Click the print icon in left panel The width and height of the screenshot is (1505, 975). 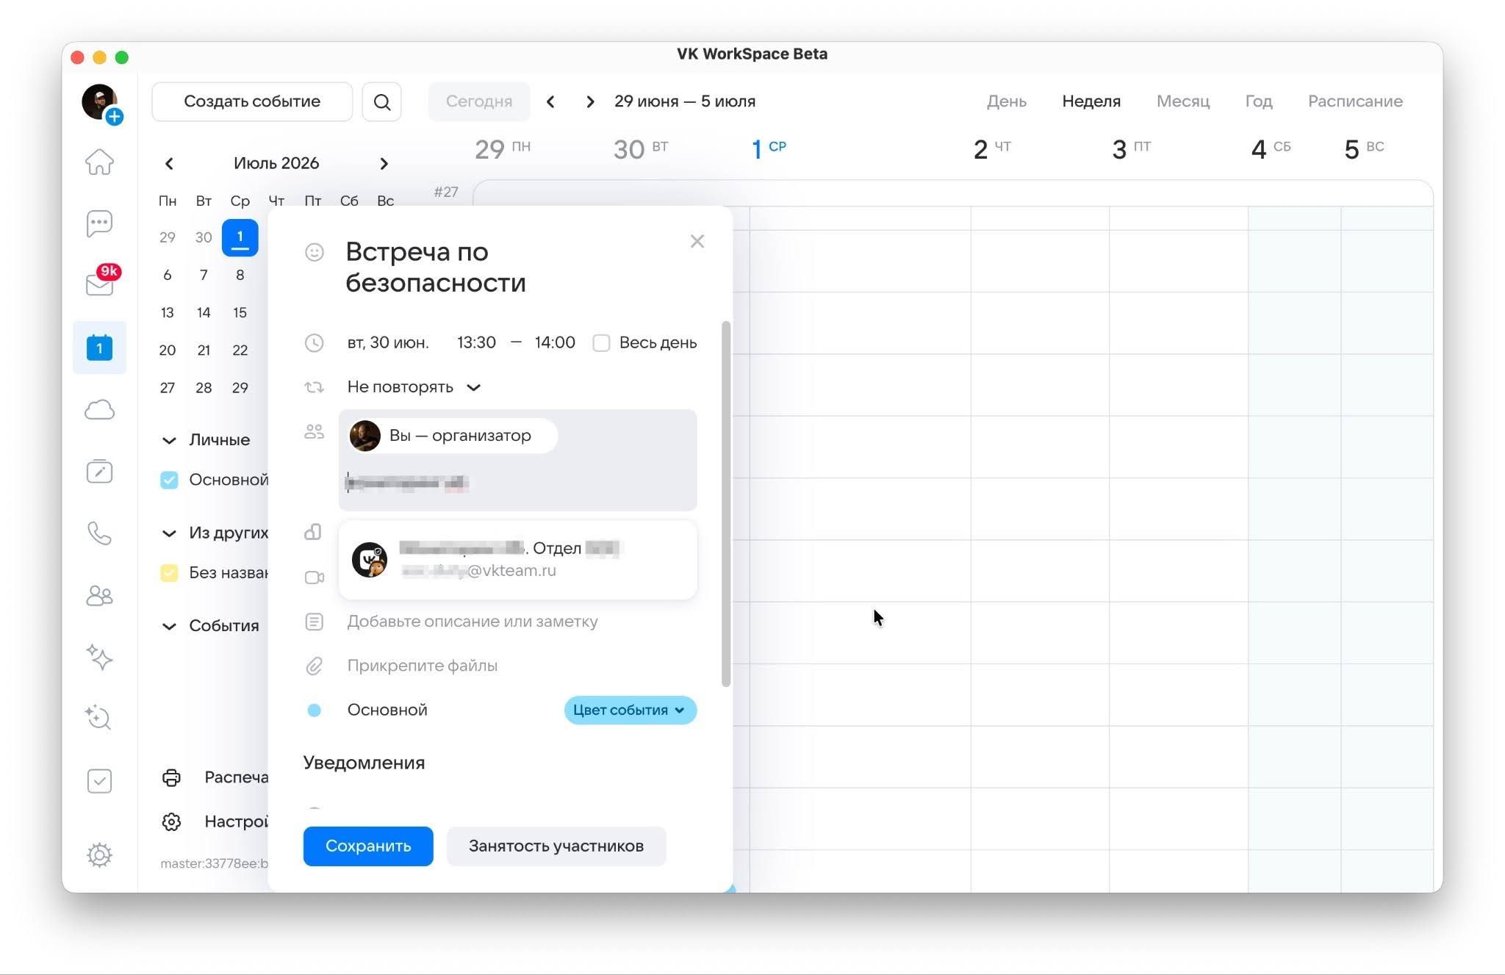coord(171,777)
